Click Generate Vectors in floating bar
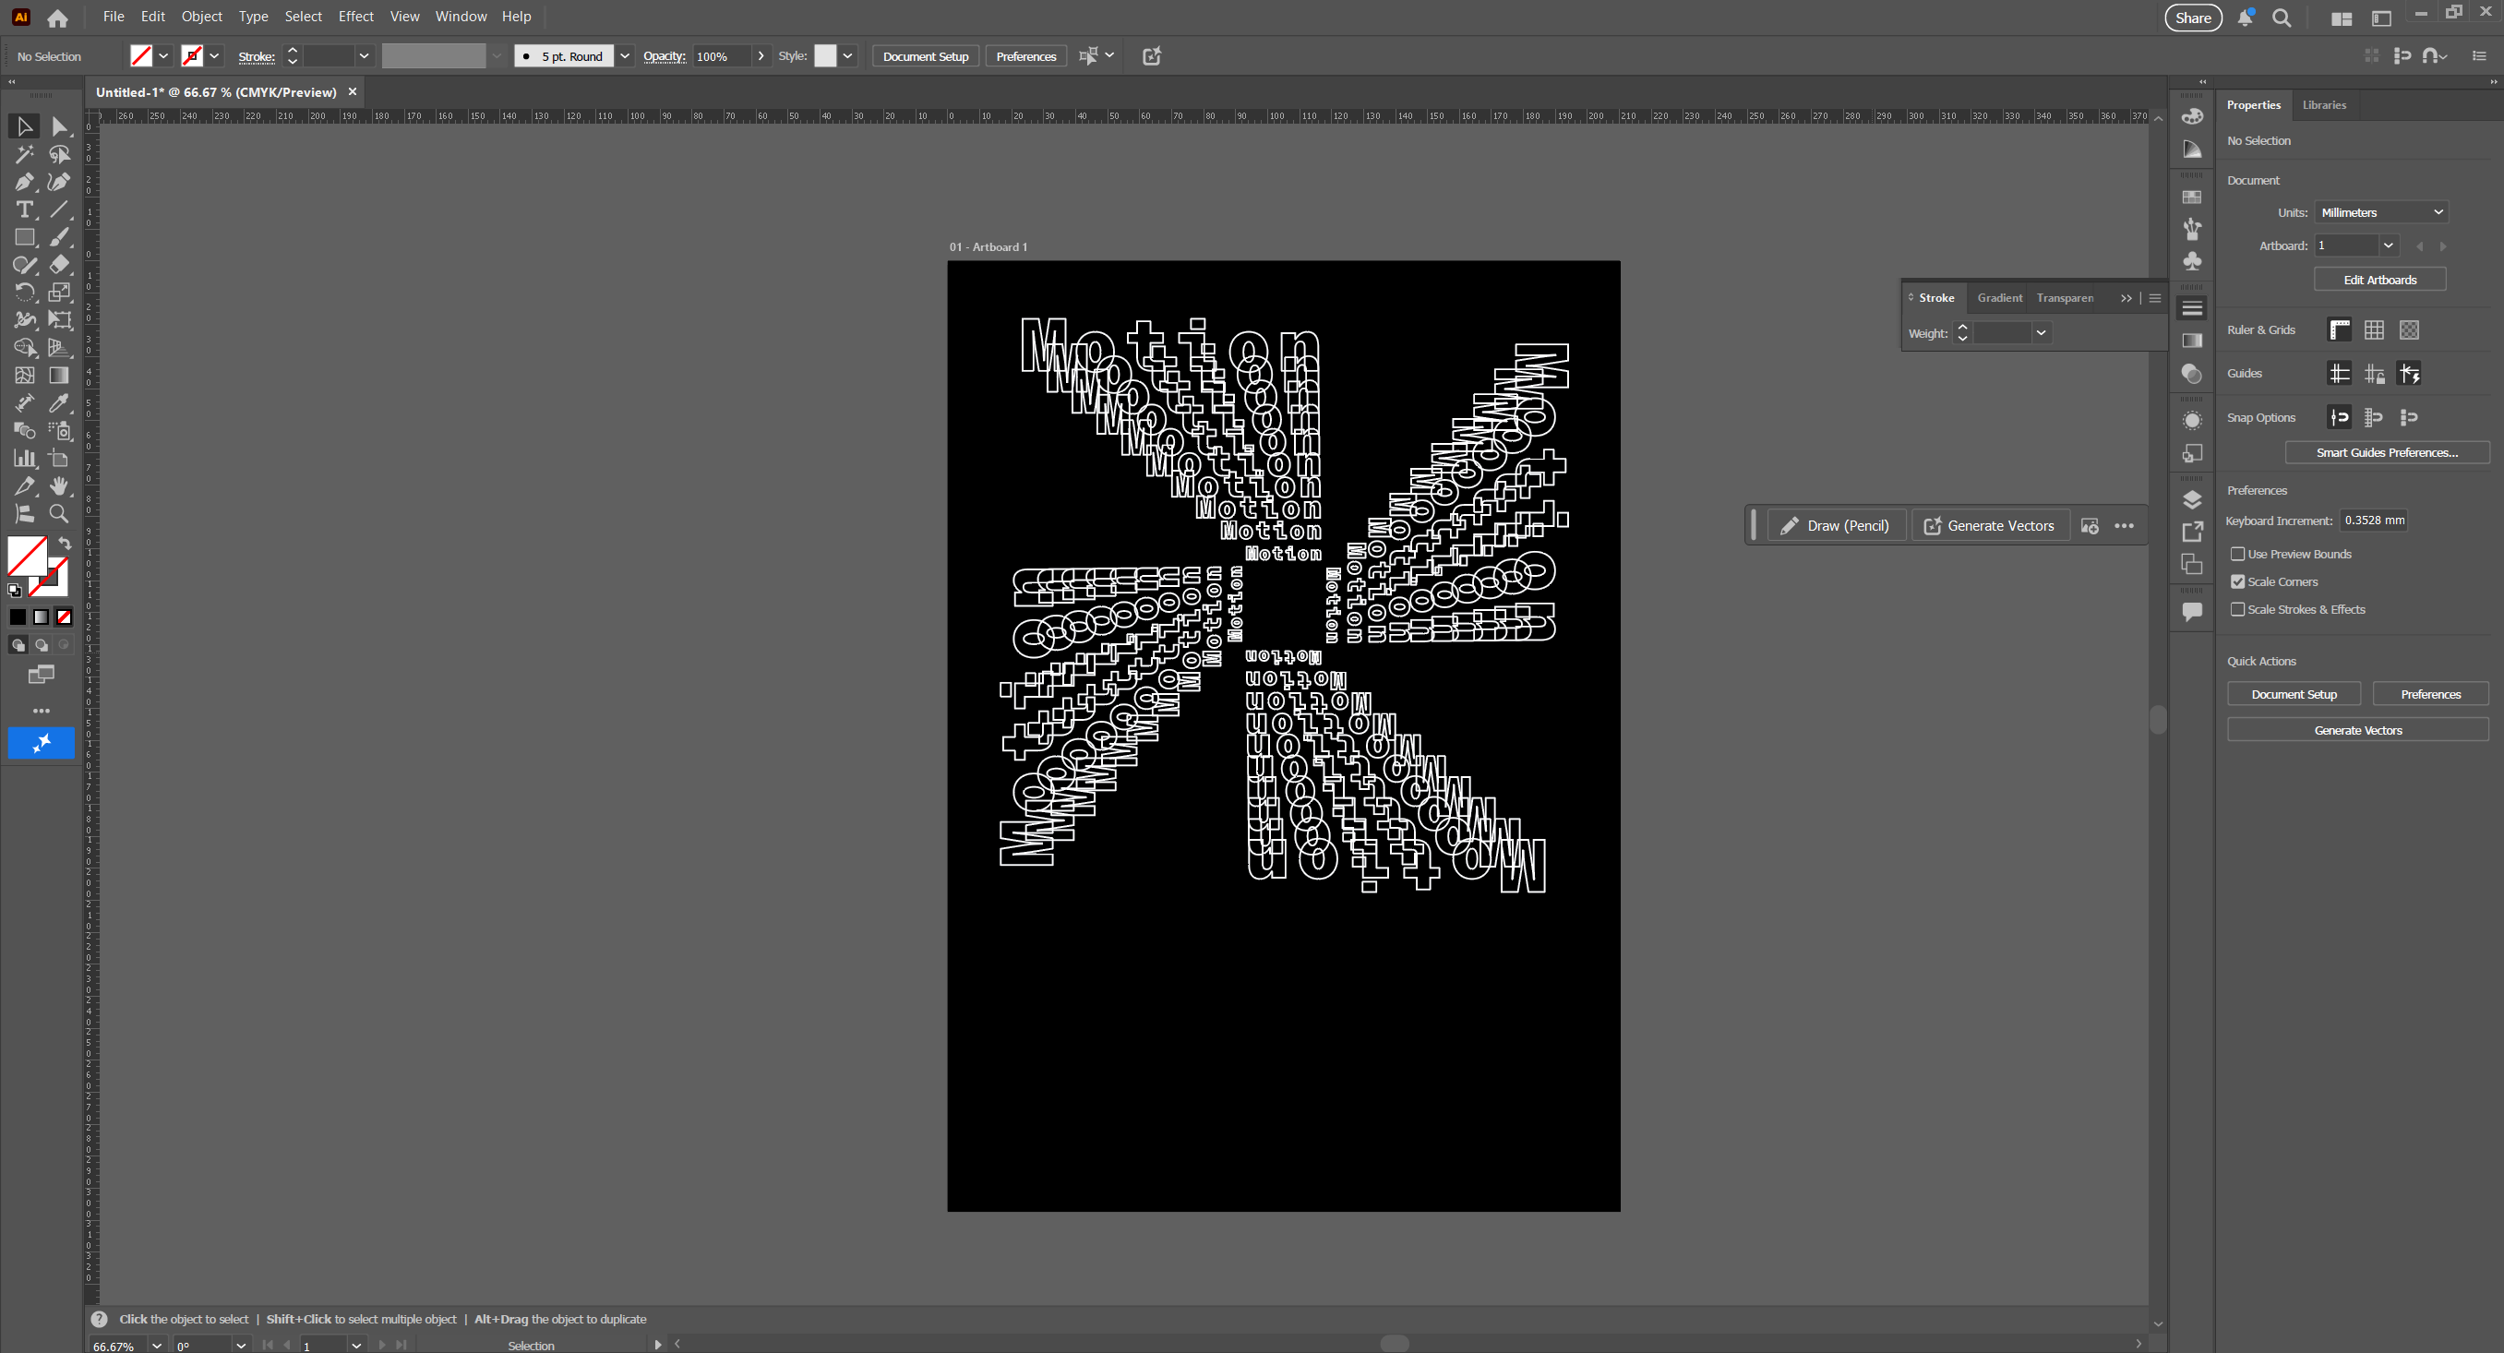Screen dimensions: 2504x1353 pyautogui.click(x=1990, y=526)
